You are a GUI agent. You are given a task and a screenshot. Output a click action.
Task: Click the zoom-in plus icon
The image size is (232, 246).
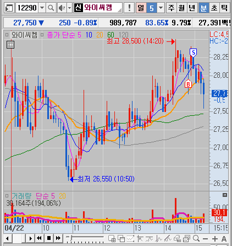[x=214, y=239]
